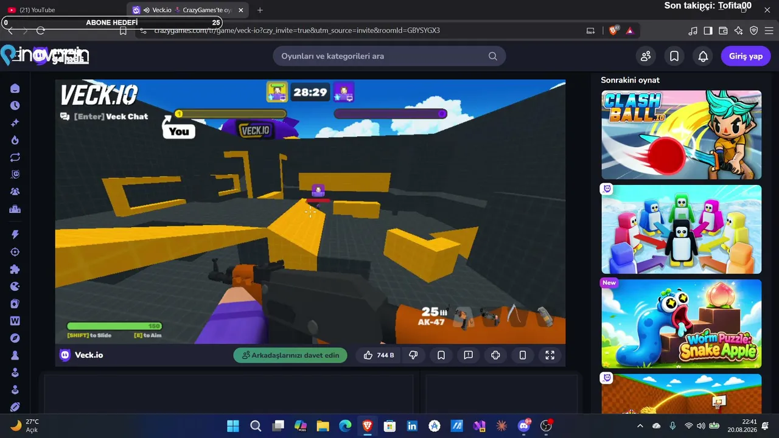The height and width of the screenshot is (438, 779).
Task: Open puzzle piece category icon
Action: click(x=15, y=269)
